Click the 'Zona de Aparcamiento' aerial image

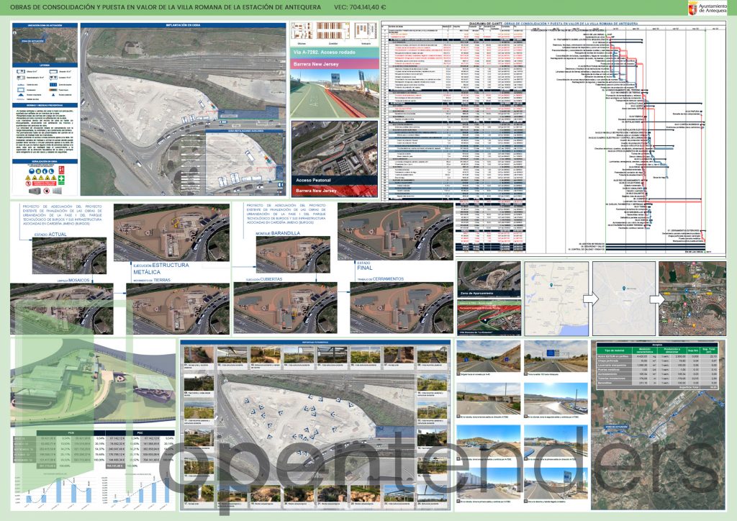pyautogui.click(x=489, y=279)
